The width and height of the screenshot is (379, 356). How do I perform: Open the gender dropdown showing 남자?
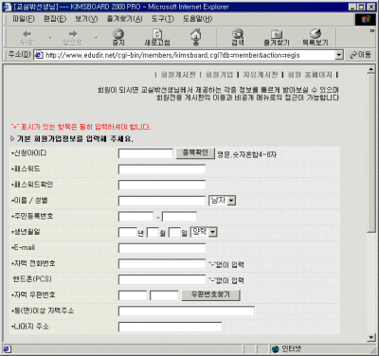223,201
